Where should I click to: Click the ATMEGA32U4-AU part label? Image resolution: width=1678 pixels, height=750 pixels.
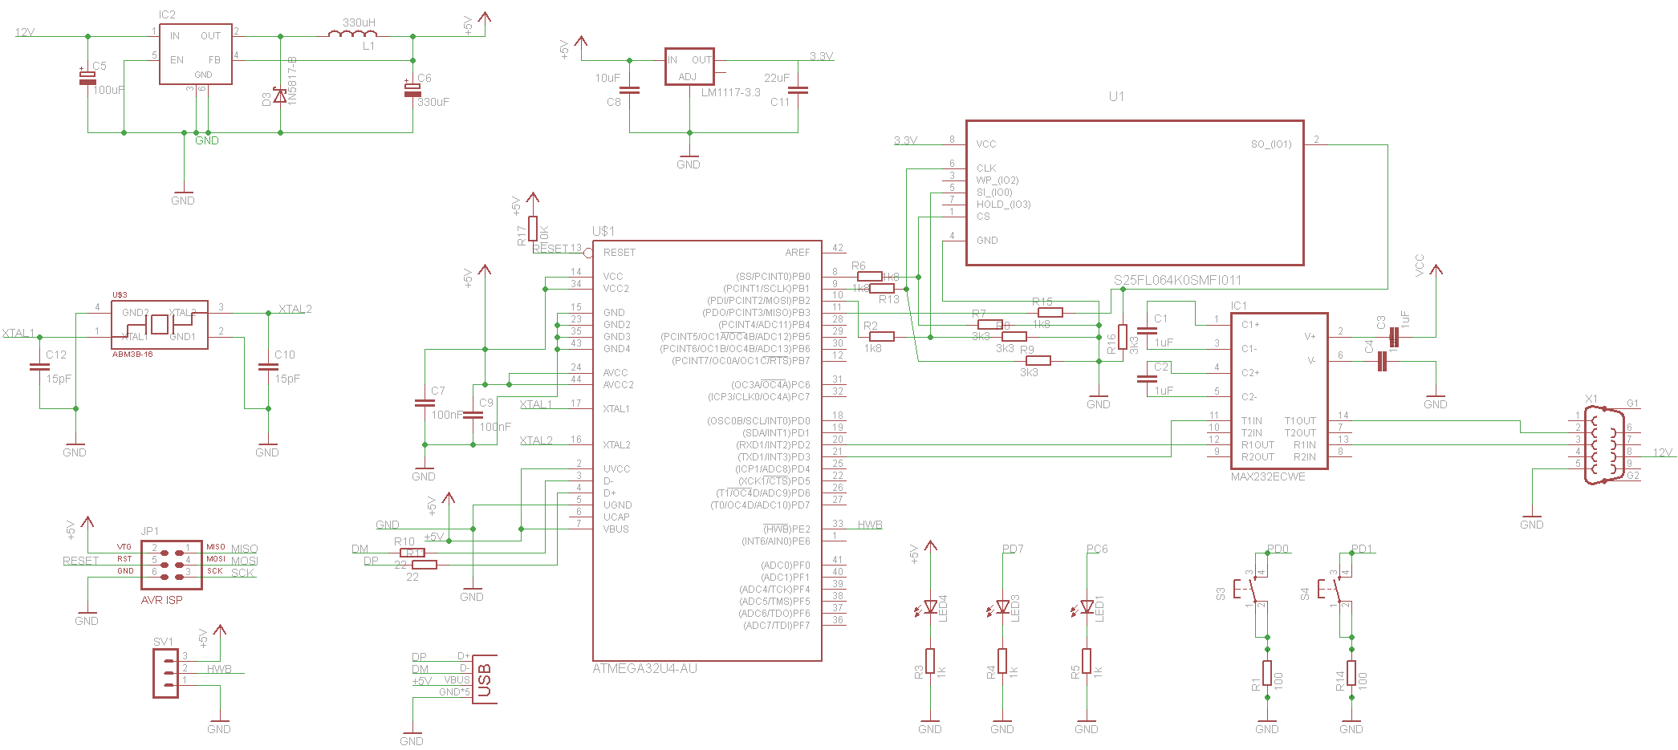pos(644,668)
